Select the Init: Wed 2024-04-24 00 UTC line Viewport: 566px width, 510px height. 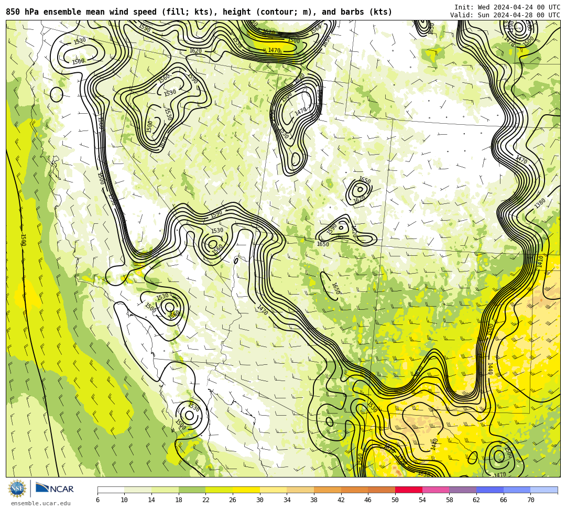point(507,7)
